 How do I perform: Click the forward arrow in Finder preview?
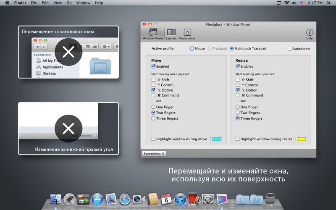(x=44, y=47)
